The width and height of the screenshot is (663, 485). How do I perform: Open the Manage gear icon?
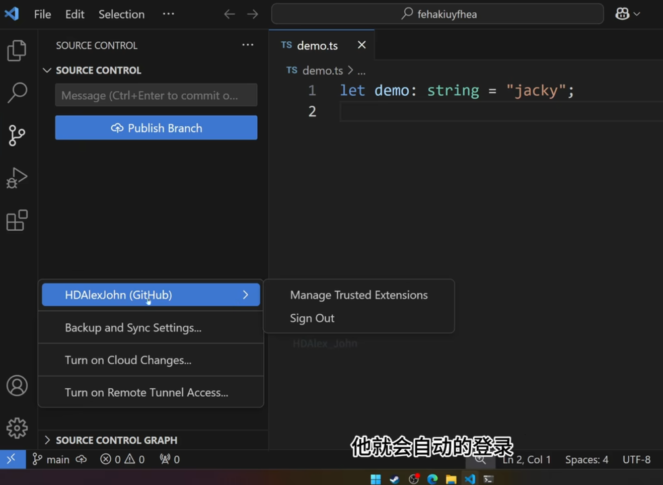pos(17,428)
